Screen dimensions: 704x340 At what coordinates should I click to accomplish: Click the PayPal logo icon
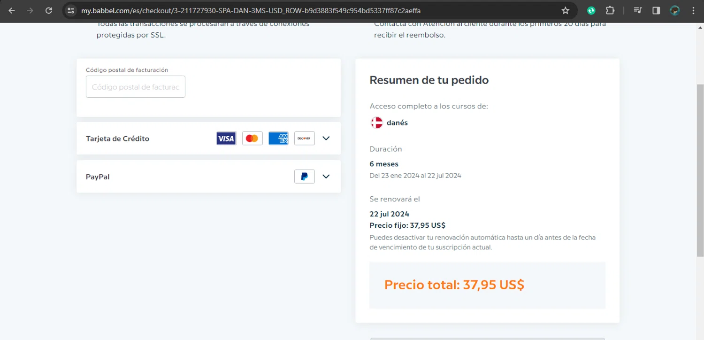(x=304, y=176)
